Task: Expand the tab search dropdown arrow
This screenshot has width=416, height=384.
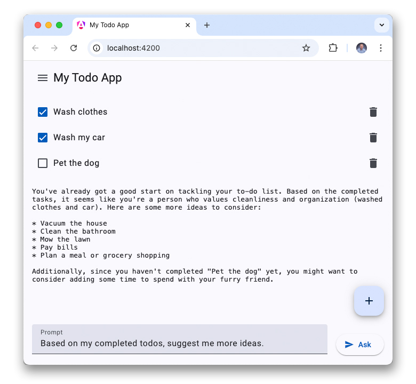Action: coord(381,25)
